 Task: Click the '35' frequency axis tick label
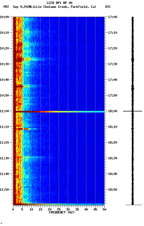point(77,210)
